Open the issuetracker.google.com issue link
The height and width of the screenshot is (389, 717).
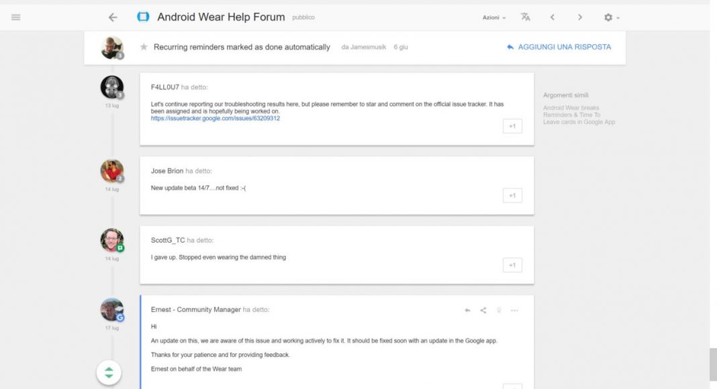(x=216, y=118)
